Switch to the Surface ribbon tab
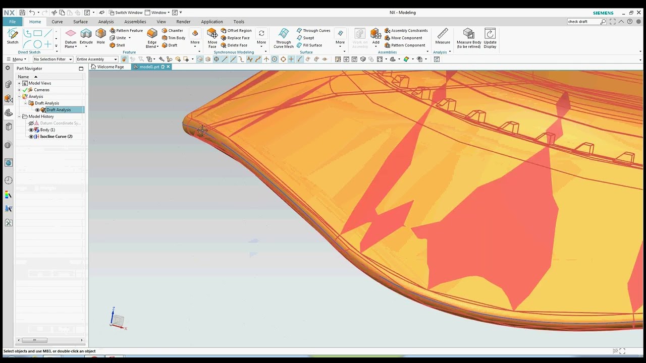Image resolution: width=646 pixels, height=363 pixels. pyautogui.click(x=80, y=22)
